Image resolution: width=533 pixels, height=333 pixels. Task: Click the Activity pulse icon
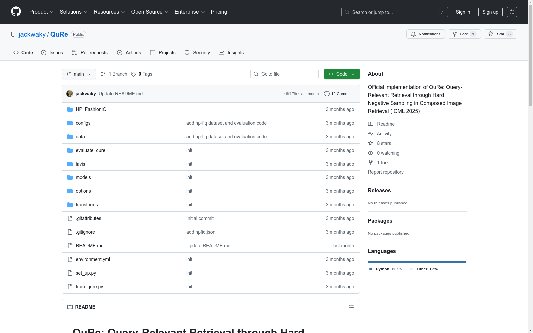tap(371, 134)
